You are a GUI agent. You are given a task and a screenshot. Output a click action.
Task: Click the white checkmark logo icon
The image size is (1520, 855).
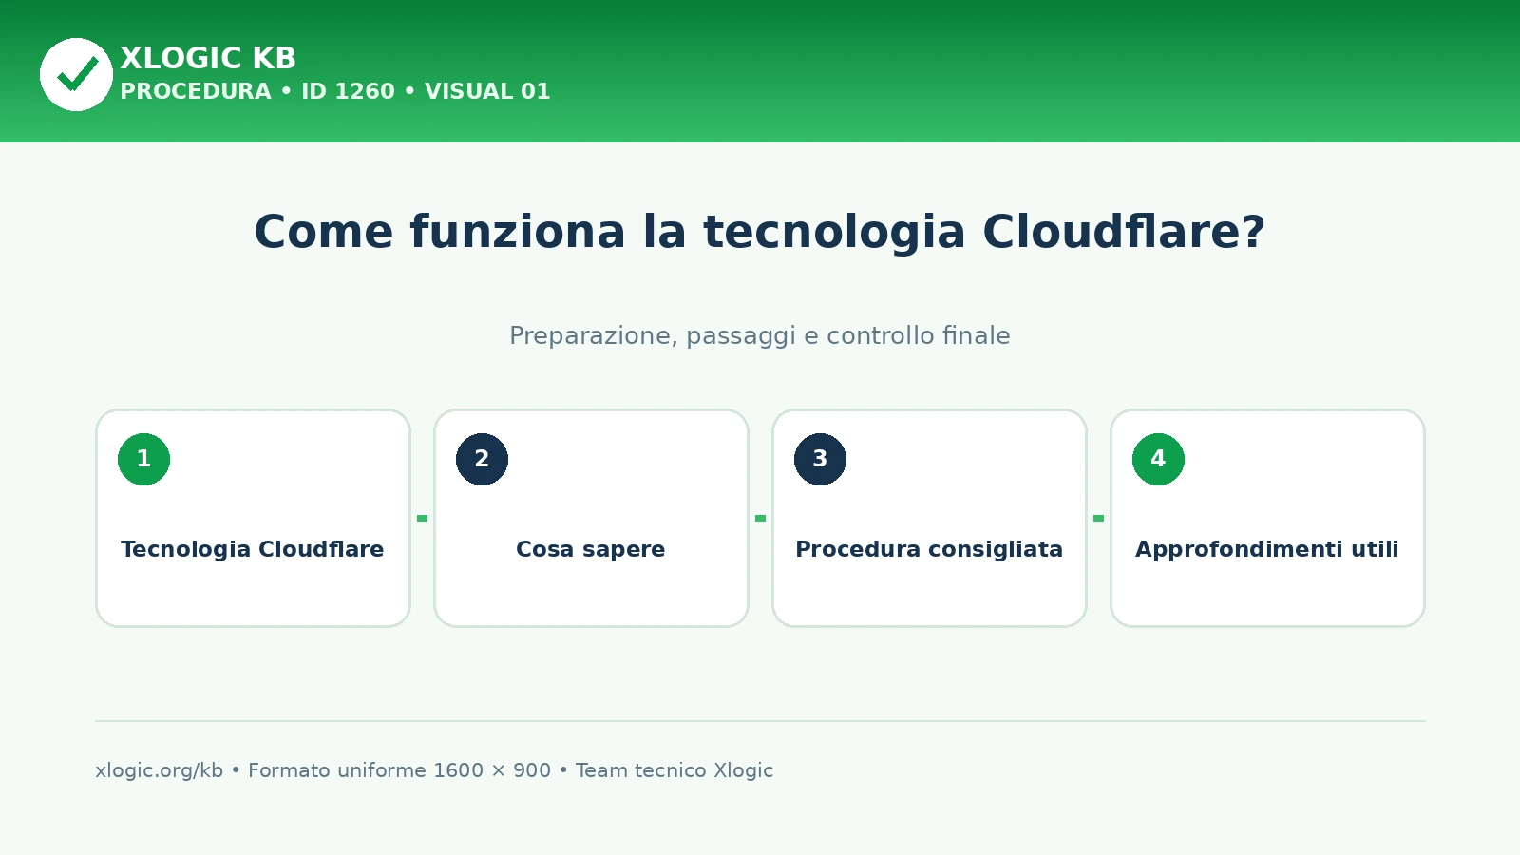tap(76, 74)
